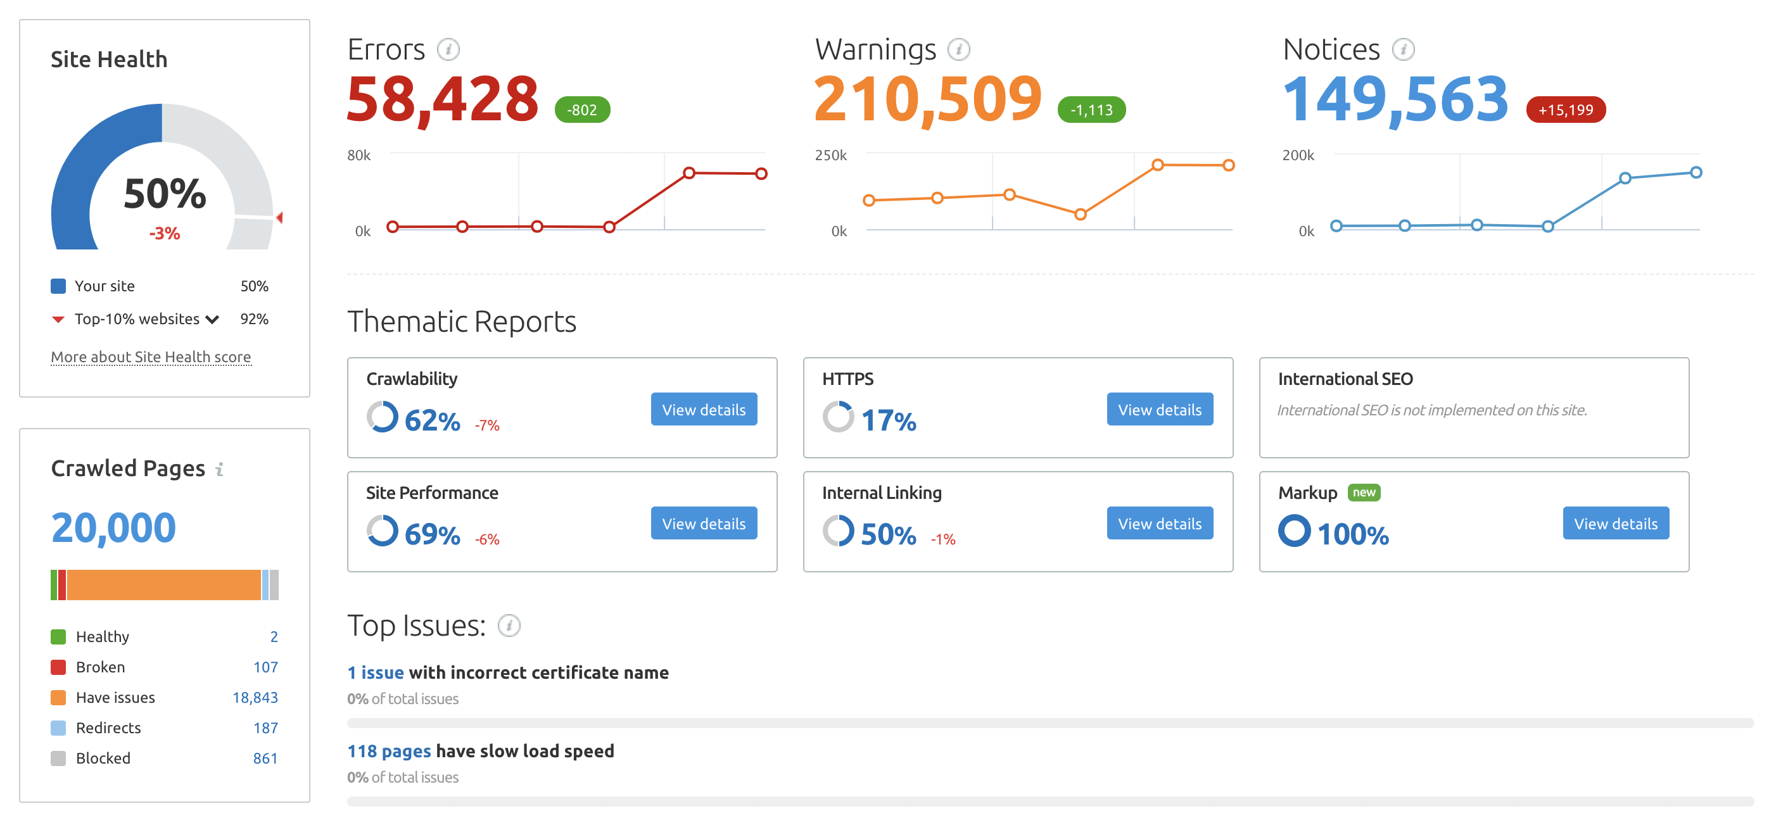The image size is (1776, 818).
Task: View details for Internal Linking report
Action: (x=1159, y=524)
